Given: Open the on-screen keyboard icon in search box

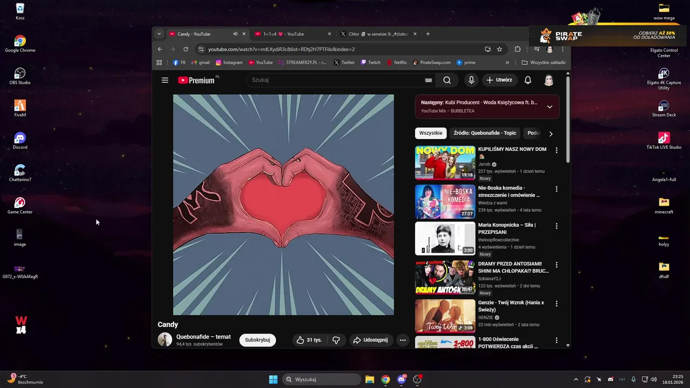Looking at the screenshot, I should pos(429,80).
